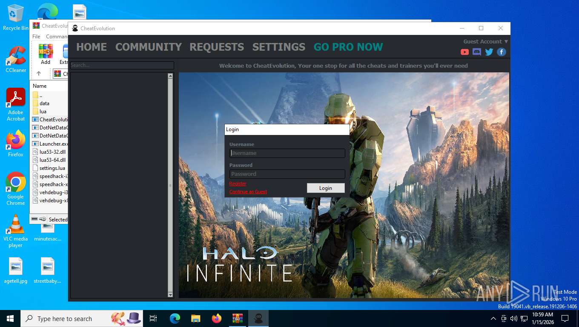Expand the Guest Account dropdown
The width and height of the screenshot is (579, 327).
click(485, 41)
